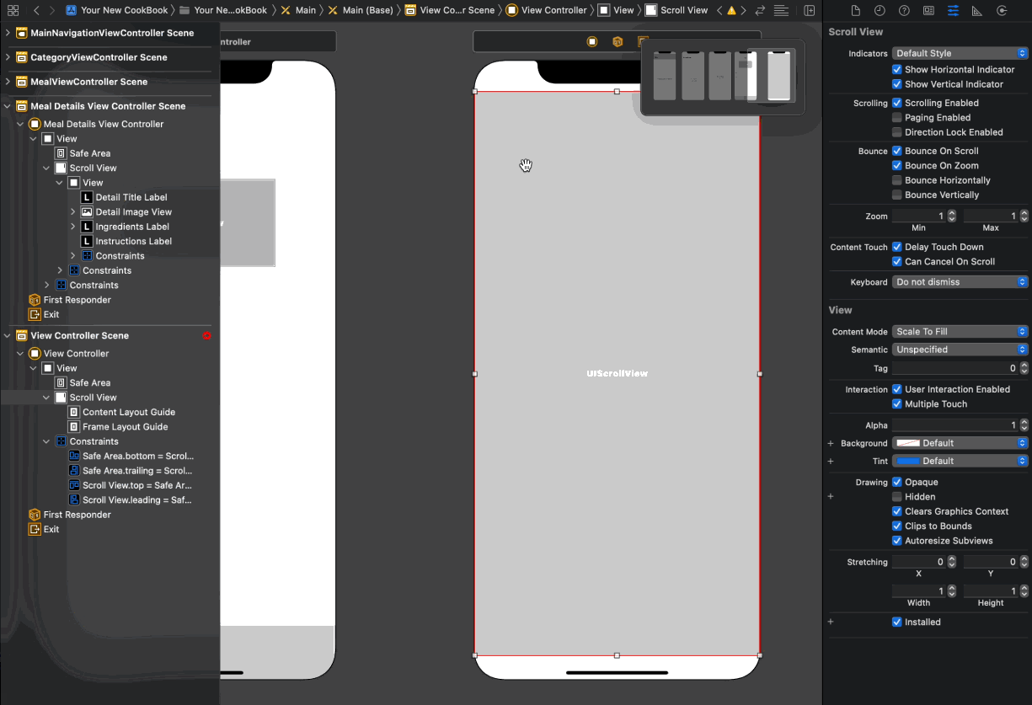Screen dimensions: 1032x705
Task: Toggle Show Horizontal Indicator checkbox
Action: point(897,70)
